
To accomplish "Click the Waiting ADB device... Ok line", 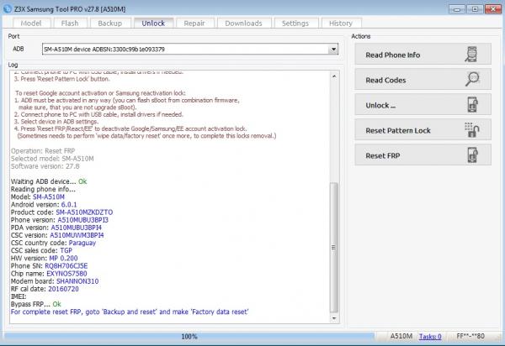I will pyautogui.click(x=49, y=181).
